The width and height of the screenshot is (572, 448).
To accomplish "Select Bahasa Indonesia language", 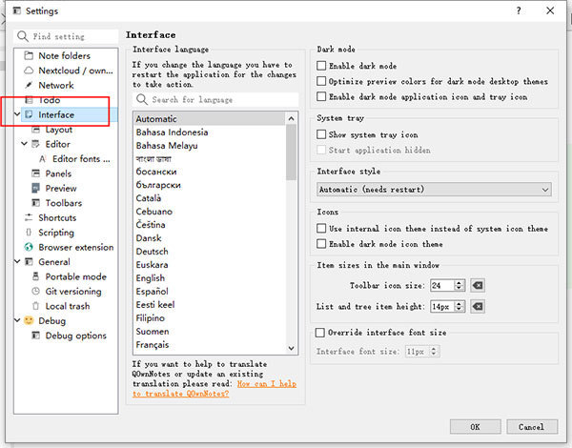I will click(x=210, y=132).
